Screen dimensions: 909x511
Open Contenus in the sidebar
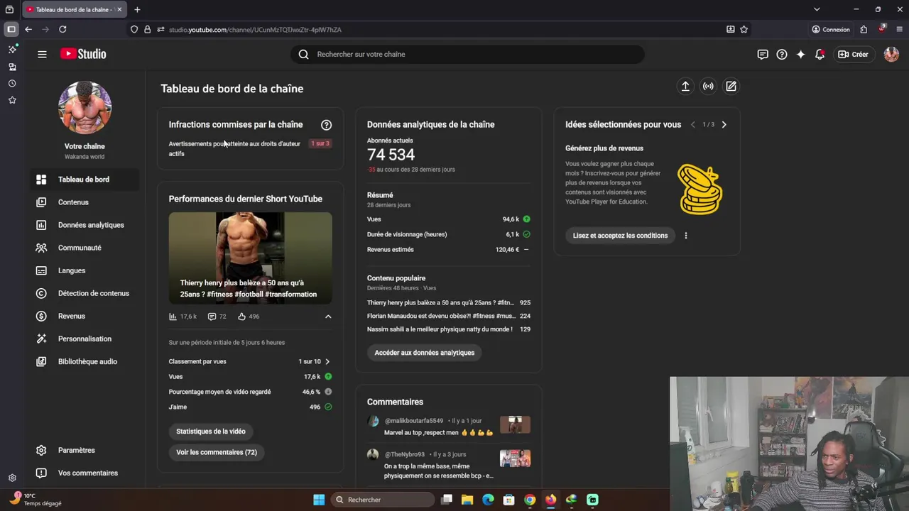(85, 202)
